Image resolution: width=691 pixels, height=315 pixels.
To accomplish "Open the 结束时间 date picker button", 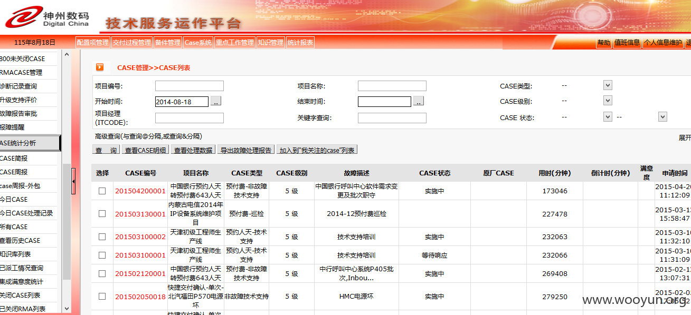I will click(419, 102).
